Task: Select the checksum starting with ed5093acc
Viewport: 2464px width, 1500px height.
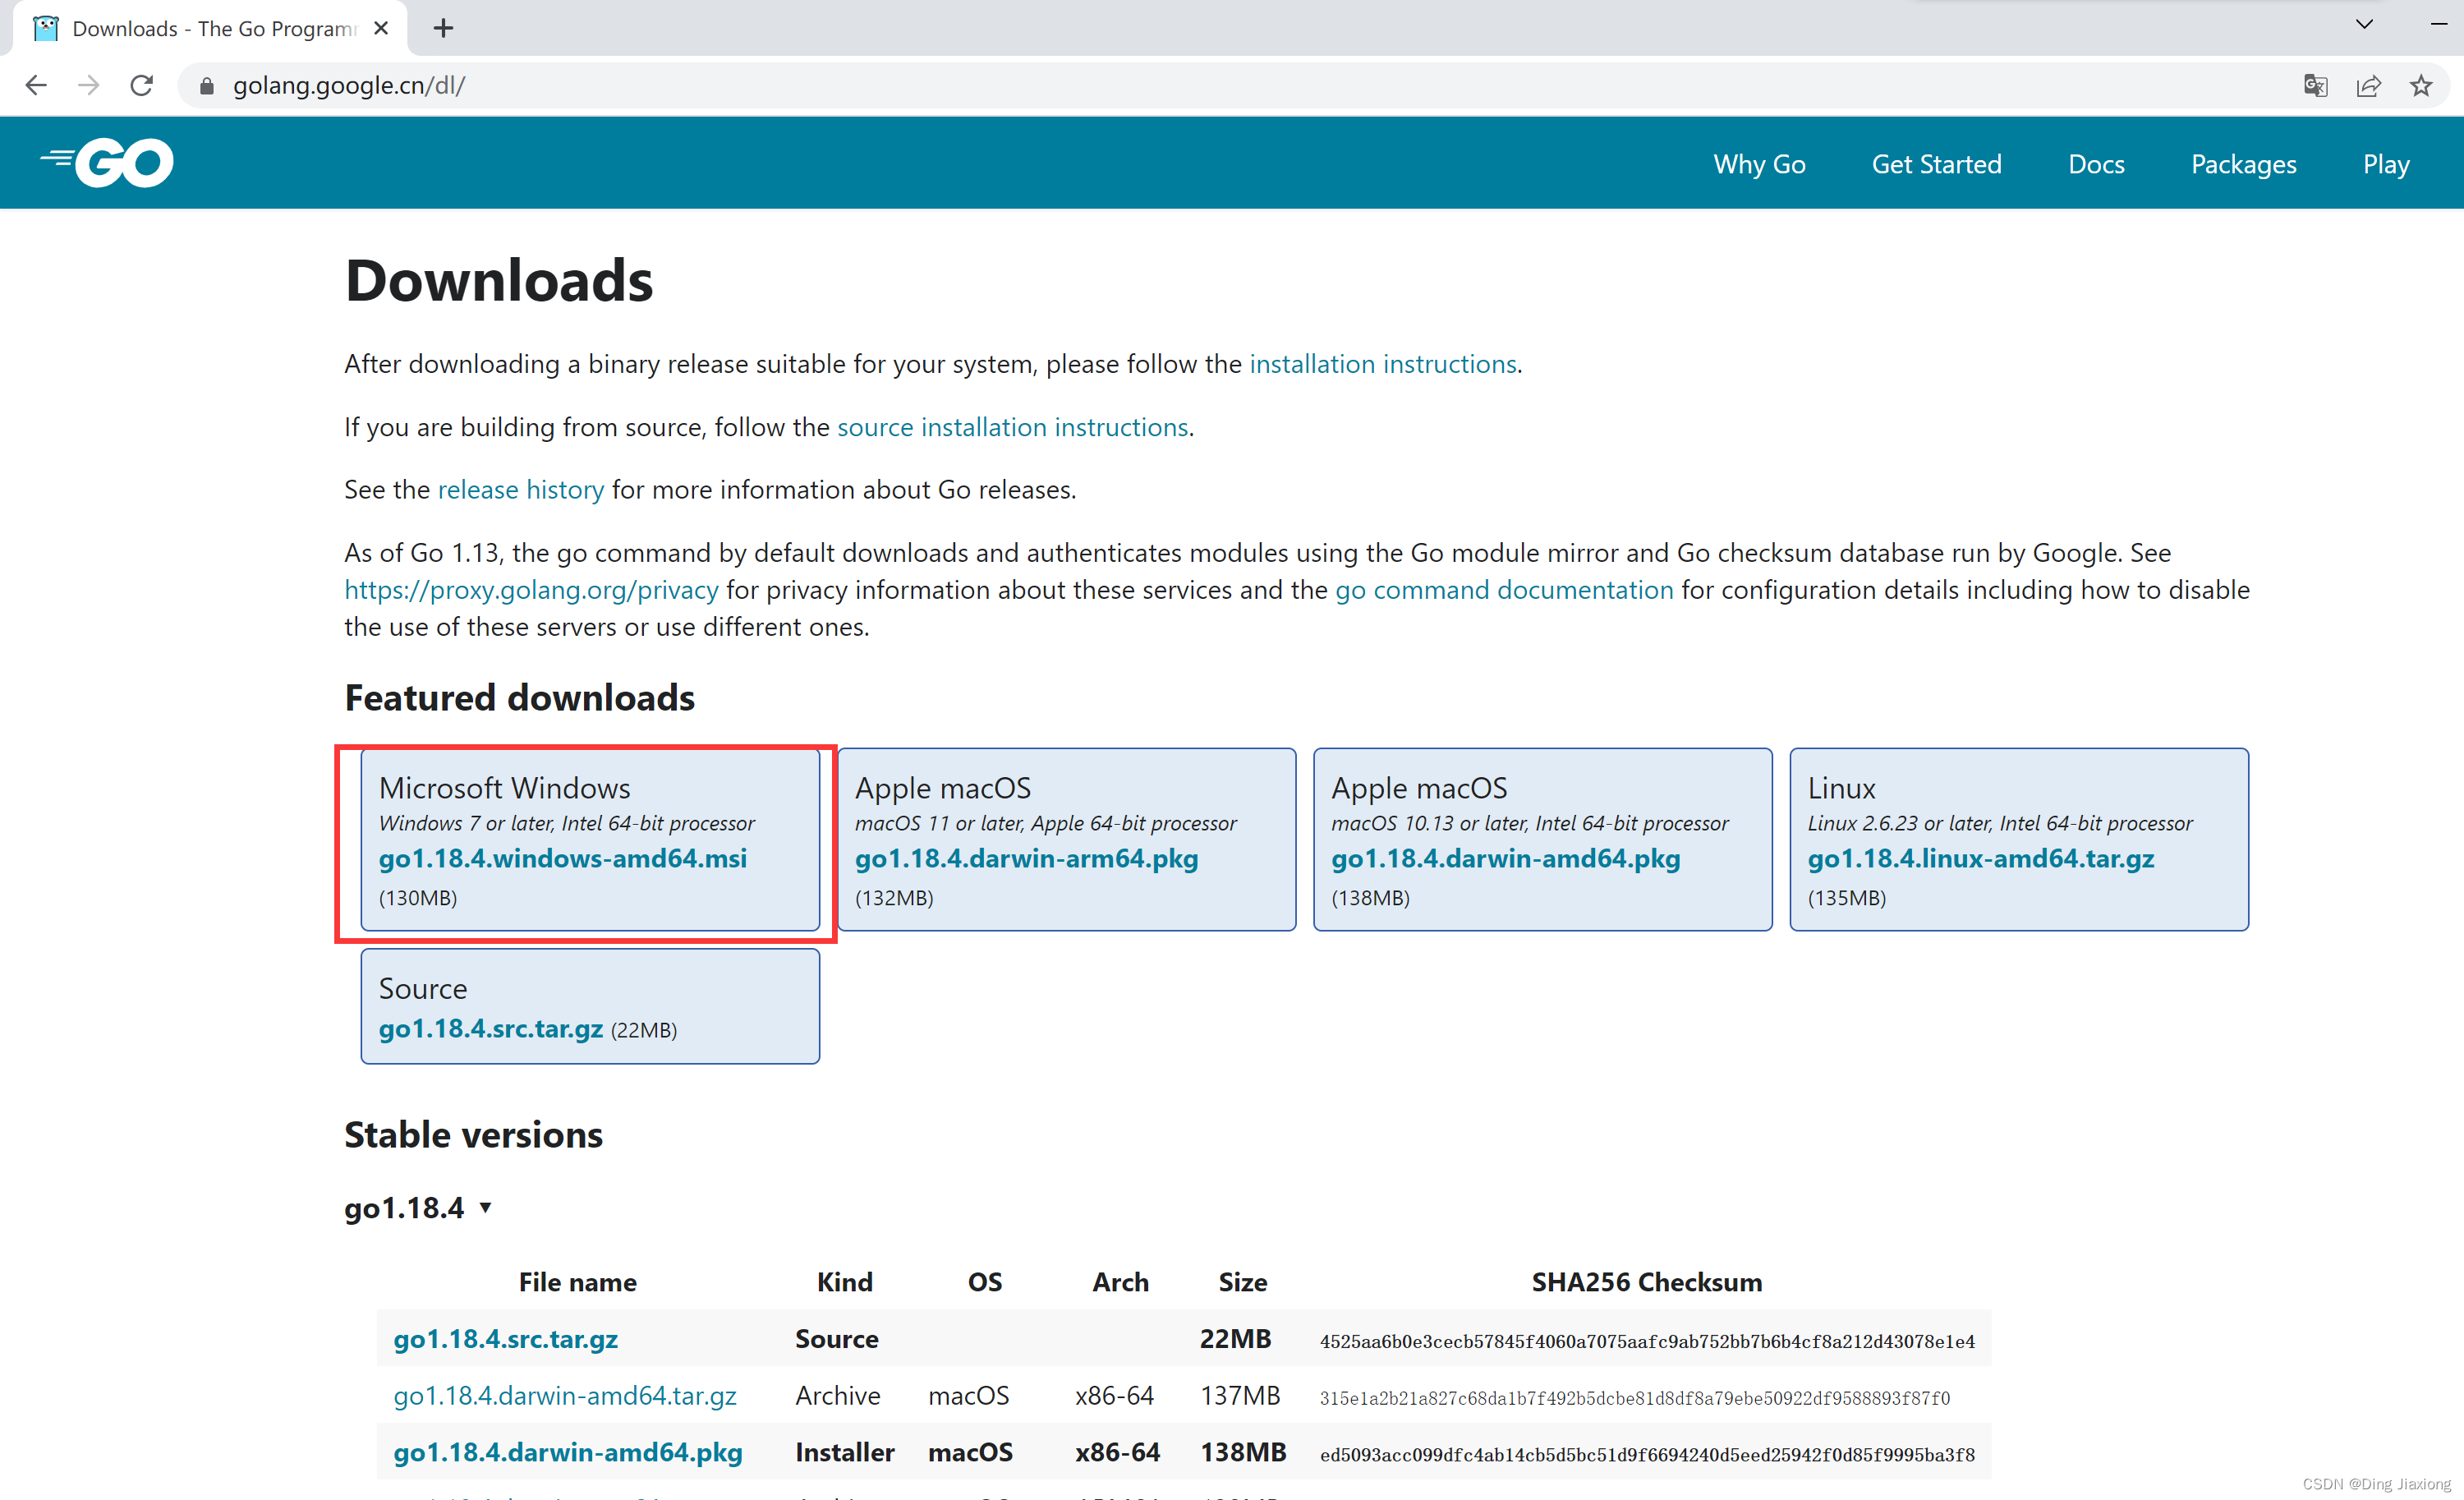Action: [x=1646, y=1454]
